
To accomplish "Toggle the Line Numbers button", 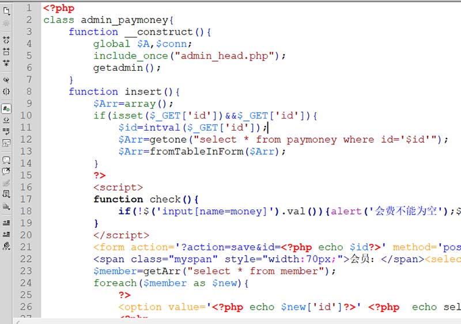I will click(x=6, y=109).
